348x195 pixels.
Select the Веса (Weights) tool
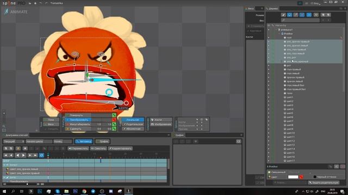point(51,124)
